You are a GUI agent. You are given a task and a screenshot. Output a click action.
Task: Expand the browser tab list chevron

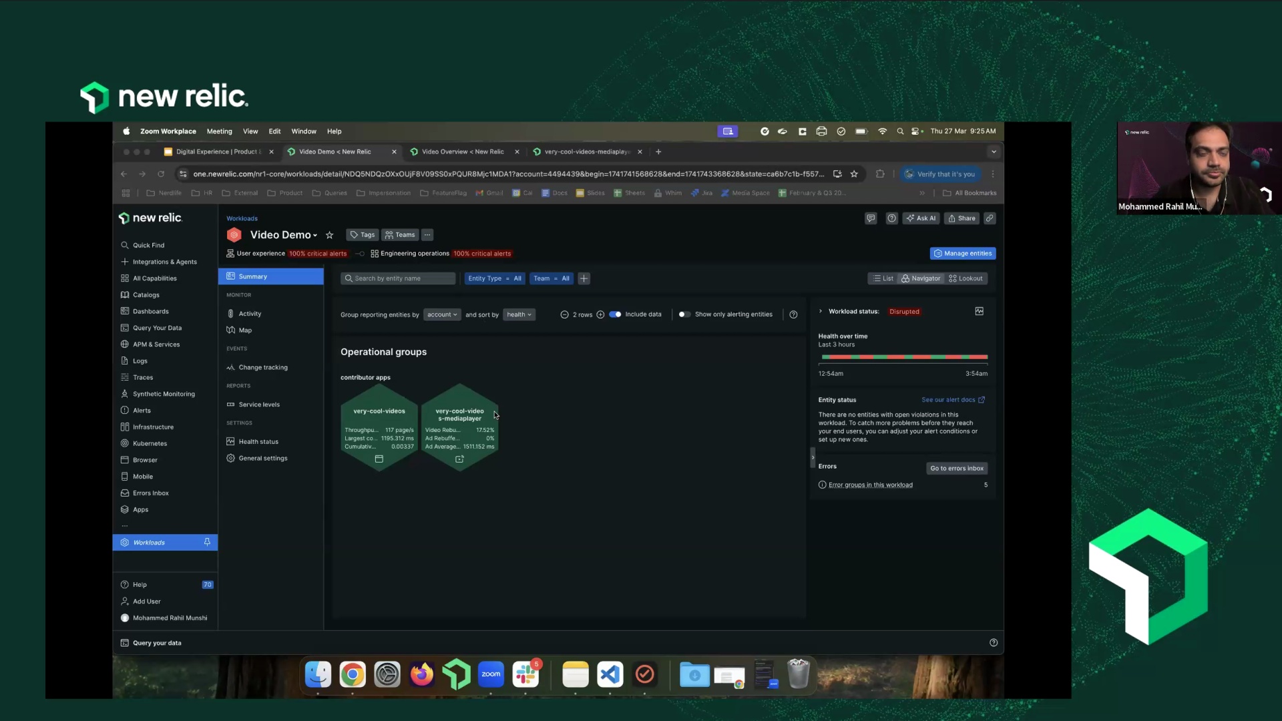point(994,152)
